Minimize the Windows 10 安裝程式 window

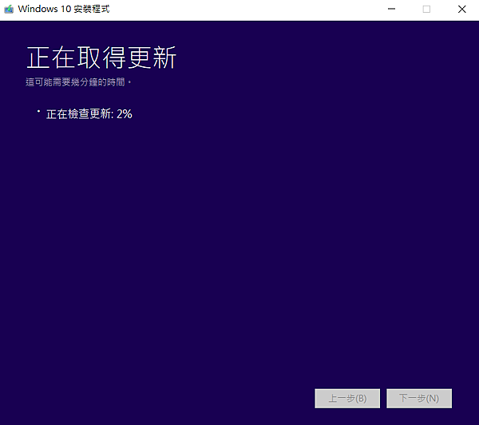click(x=391, y=9)
